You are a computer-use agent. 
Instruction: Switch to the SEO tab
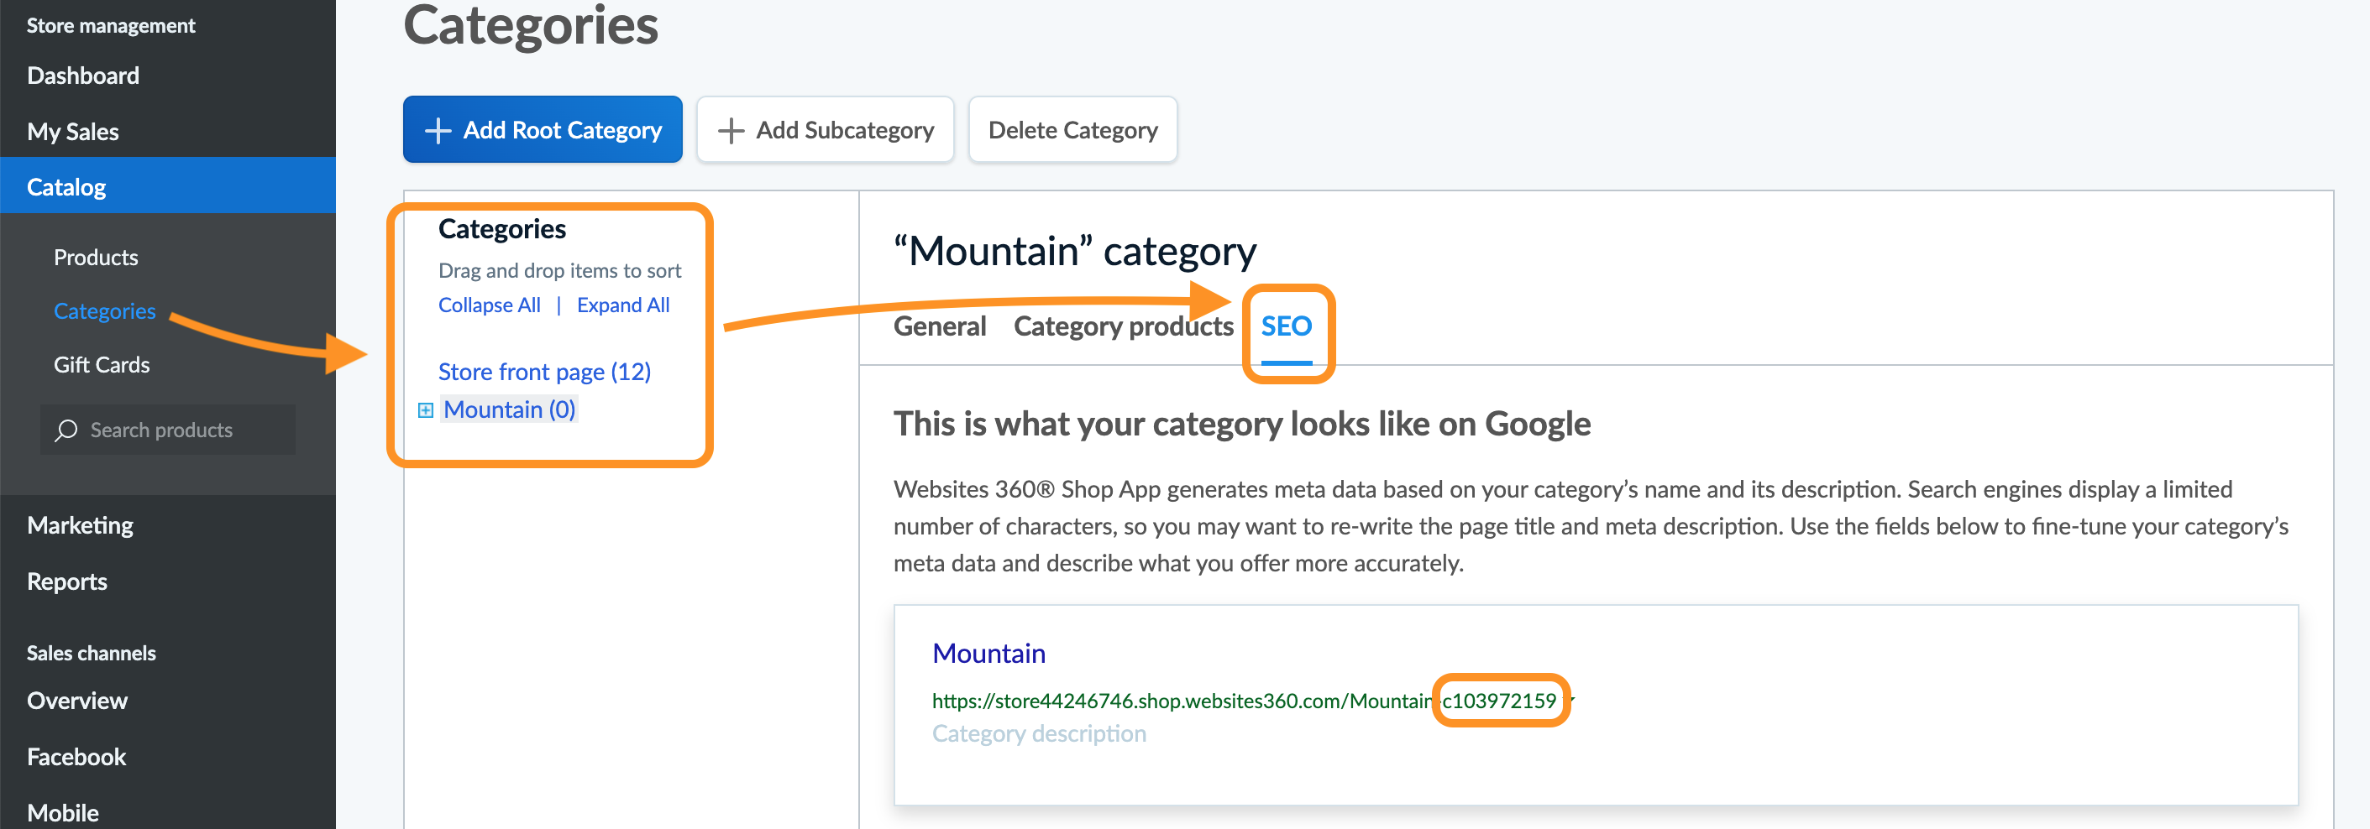pos(1285,326)
